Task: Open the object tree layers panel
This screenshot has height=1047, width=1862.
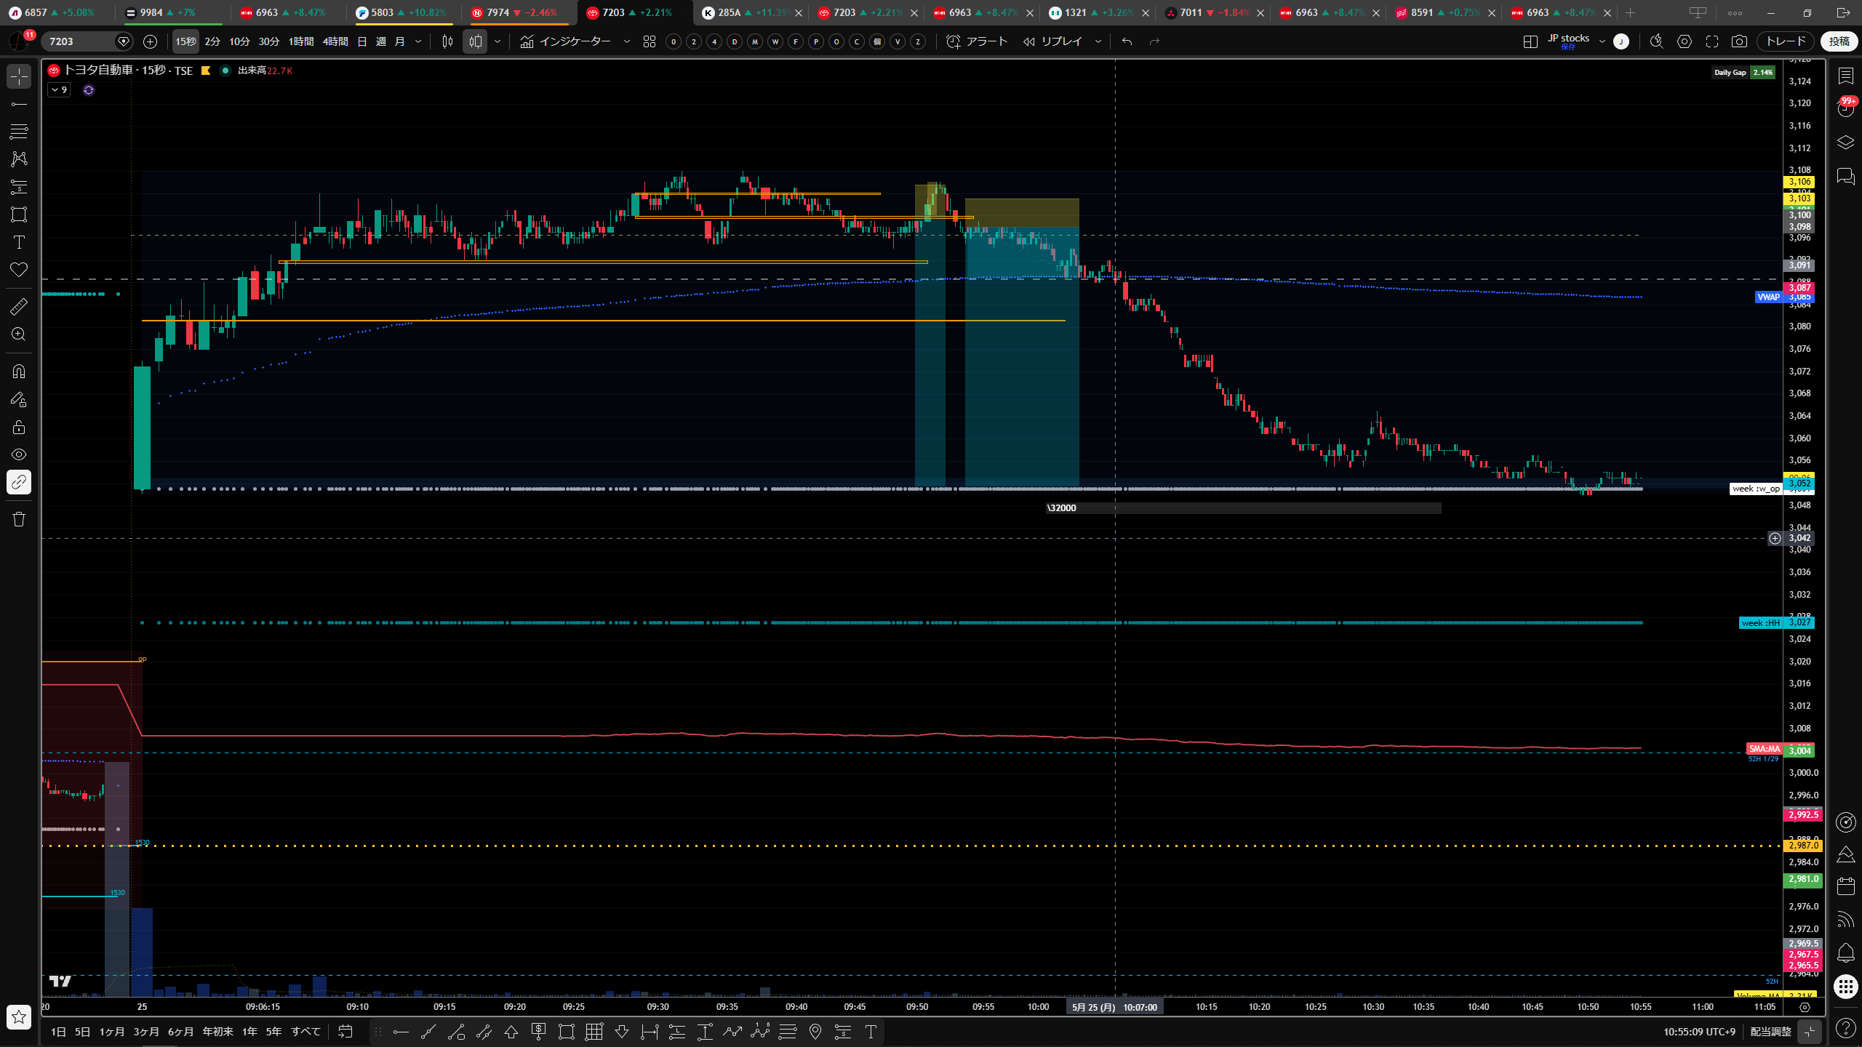Action: [1845, 143]
